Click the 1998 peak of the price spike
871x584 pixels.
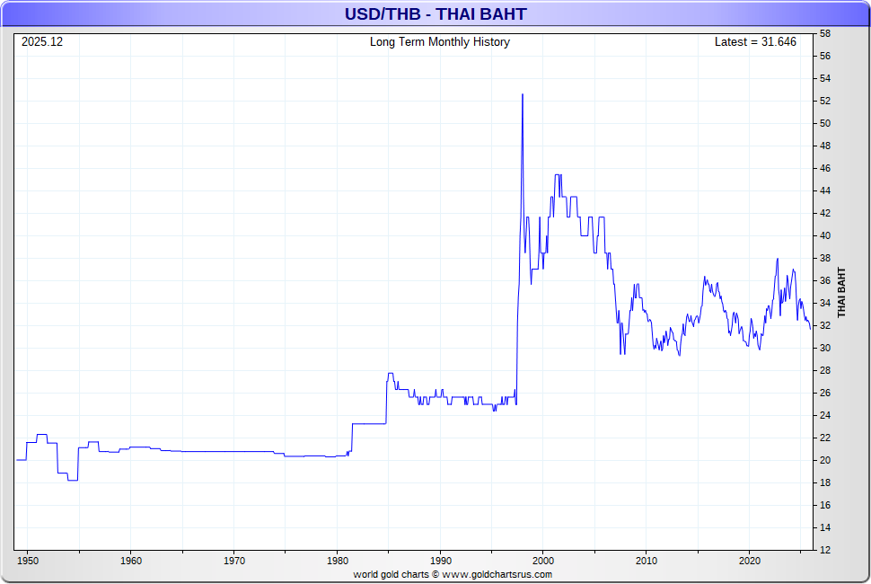pos(523,95)
